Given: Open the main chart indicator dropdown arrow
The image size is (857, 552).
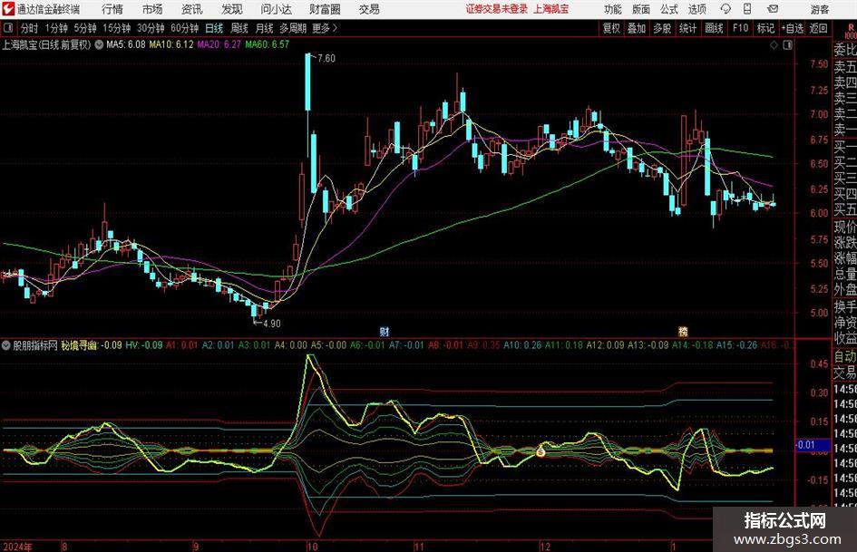Looking at the screenshot, I should tap(99, 44).
